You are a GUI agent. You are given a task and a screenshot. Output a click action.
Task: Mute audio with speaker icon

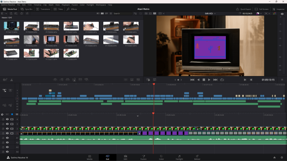282,13
